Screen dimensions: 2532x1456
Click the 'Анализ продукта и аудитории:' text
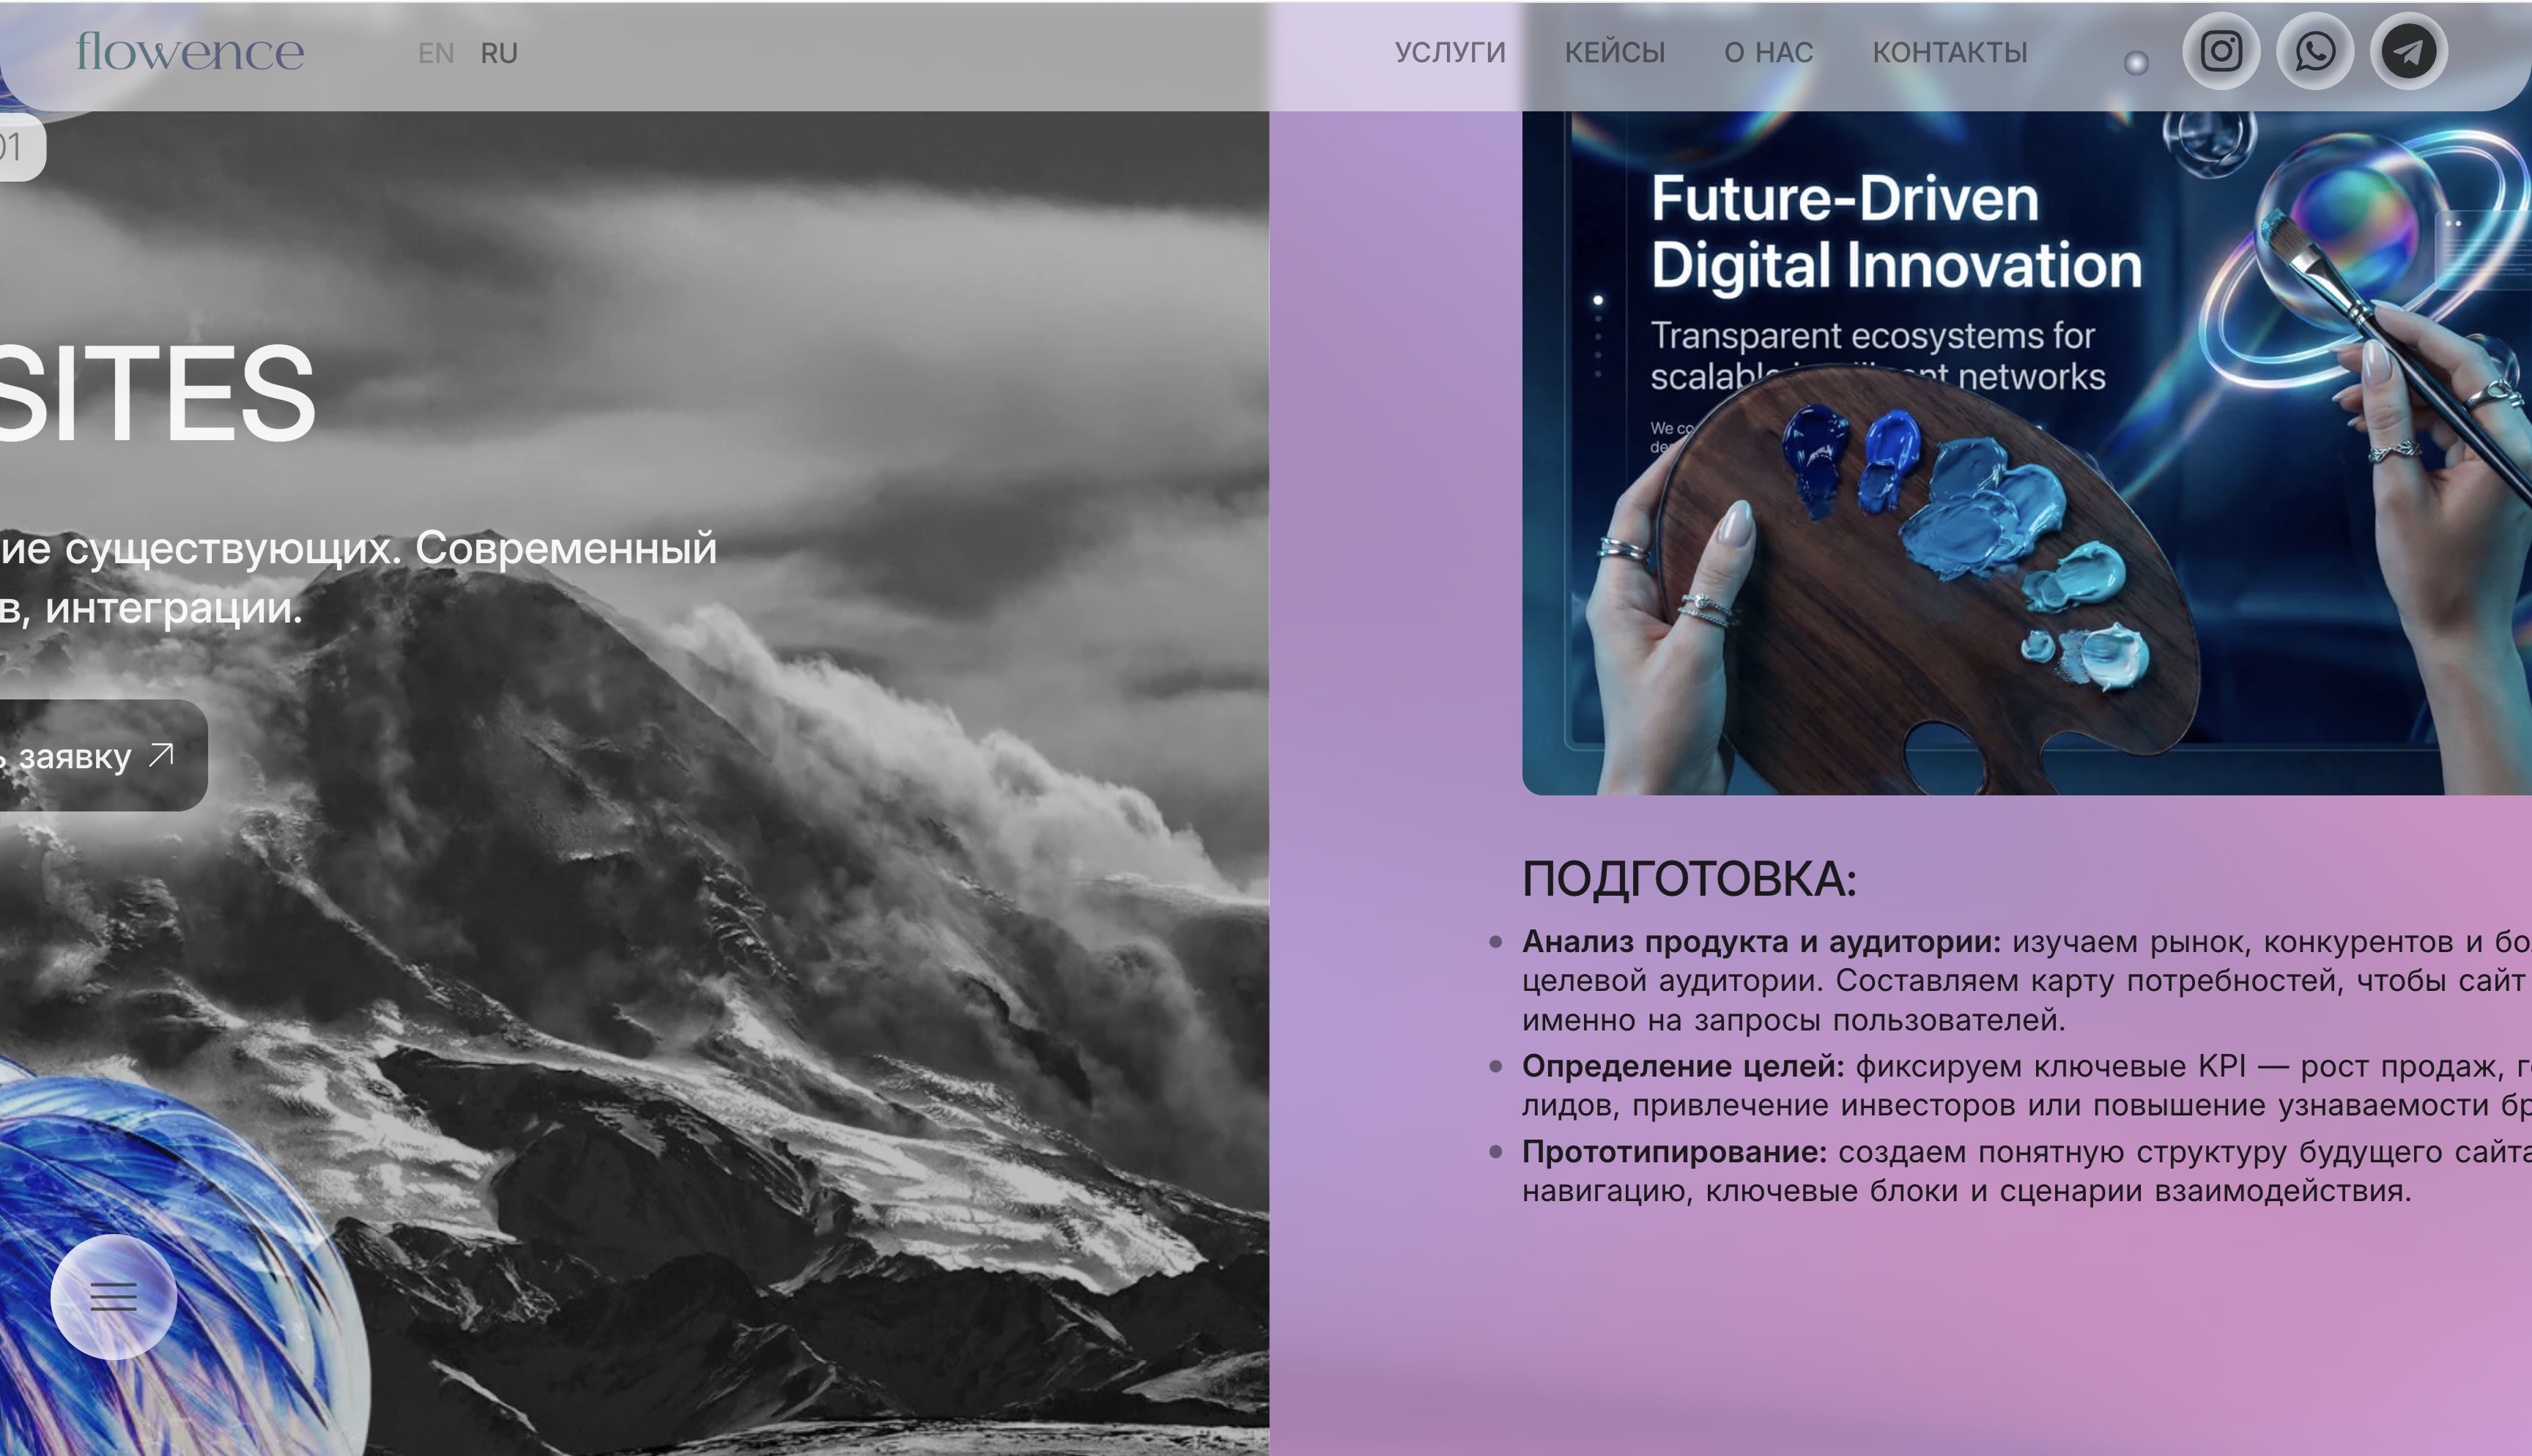[1762, 942]
